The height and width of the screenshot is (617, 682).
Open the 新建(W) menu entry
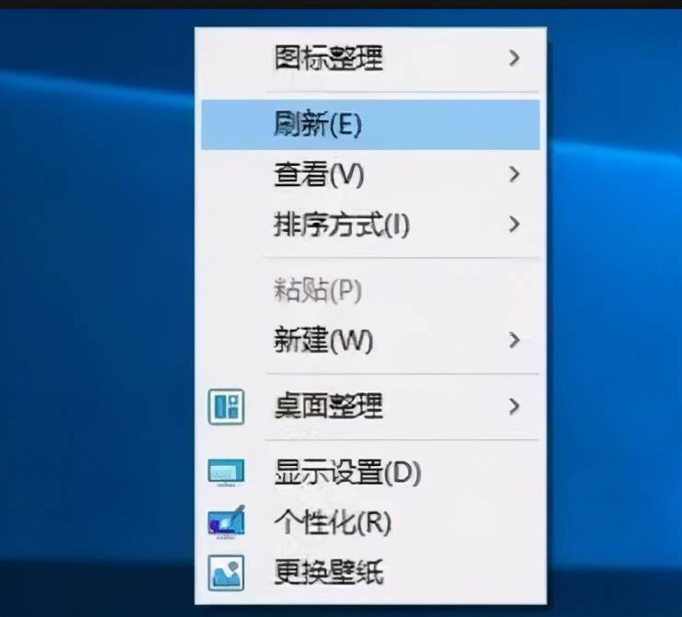click(x=370, y=340)
